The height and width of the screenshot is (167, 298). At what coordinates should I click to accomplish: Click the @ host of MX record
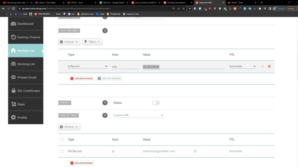pyautogui.click(x=113, y=151)
